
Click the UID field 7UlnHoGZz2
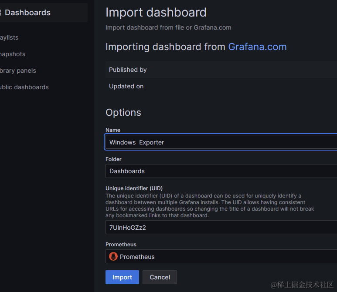point(221,228)
